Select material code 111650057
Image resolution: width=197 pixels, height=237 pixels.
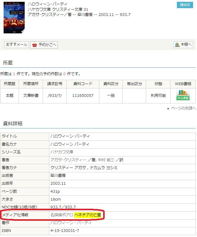click(83, 96)
